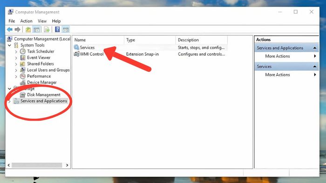Viewport: 326px width, 183px height.
Task: Collapse the Services and Applications actions section
Action: point(315,48)
